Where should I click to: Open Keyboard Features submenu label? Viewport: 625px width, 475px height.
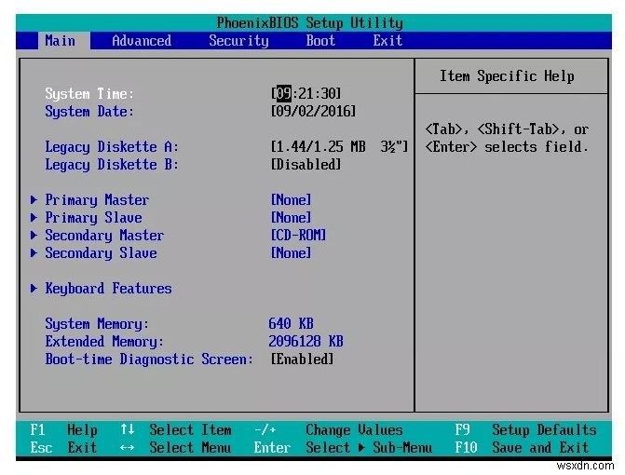(108, 289)
